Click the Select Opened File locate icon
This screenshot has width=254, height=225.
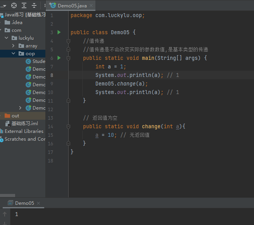[14, 5]
